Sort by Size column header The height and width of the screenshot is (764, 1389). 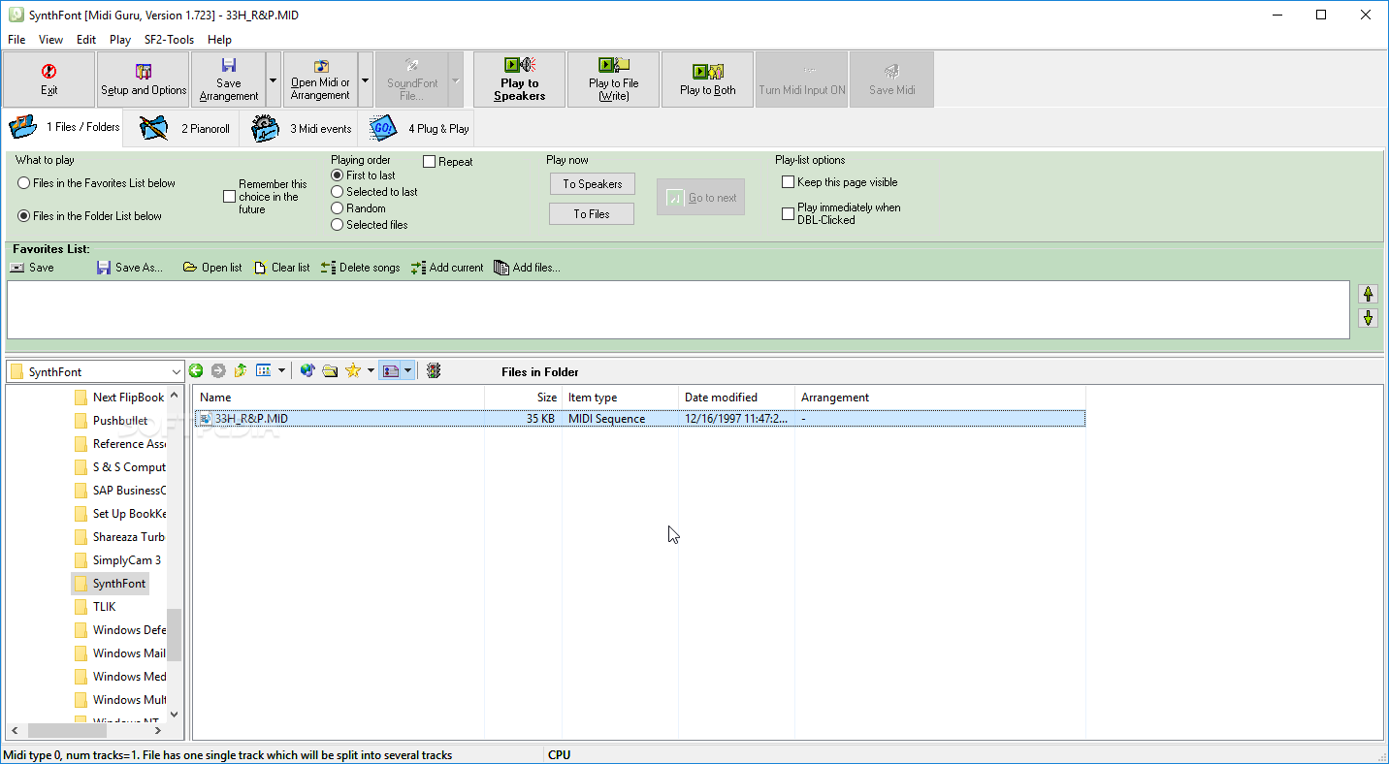pos(523,398)
